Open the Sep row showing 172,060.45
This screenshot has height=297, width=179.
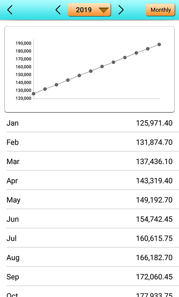pyautogui.click(x=89, y=277)
